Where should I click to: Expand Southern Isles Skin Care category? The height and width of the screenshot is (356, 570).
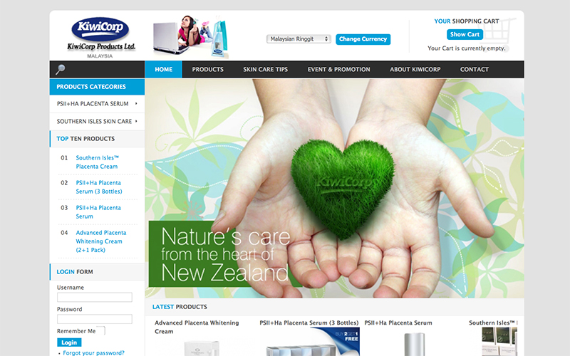coord(96,121)
